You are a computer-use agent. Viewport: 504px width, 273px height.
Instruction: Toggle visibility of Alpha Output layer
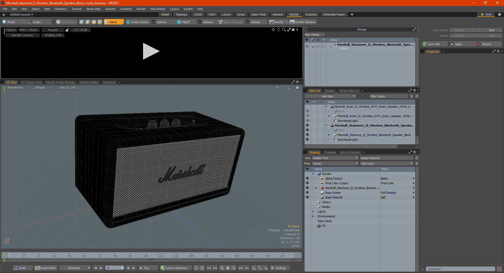tap(307, 178)
